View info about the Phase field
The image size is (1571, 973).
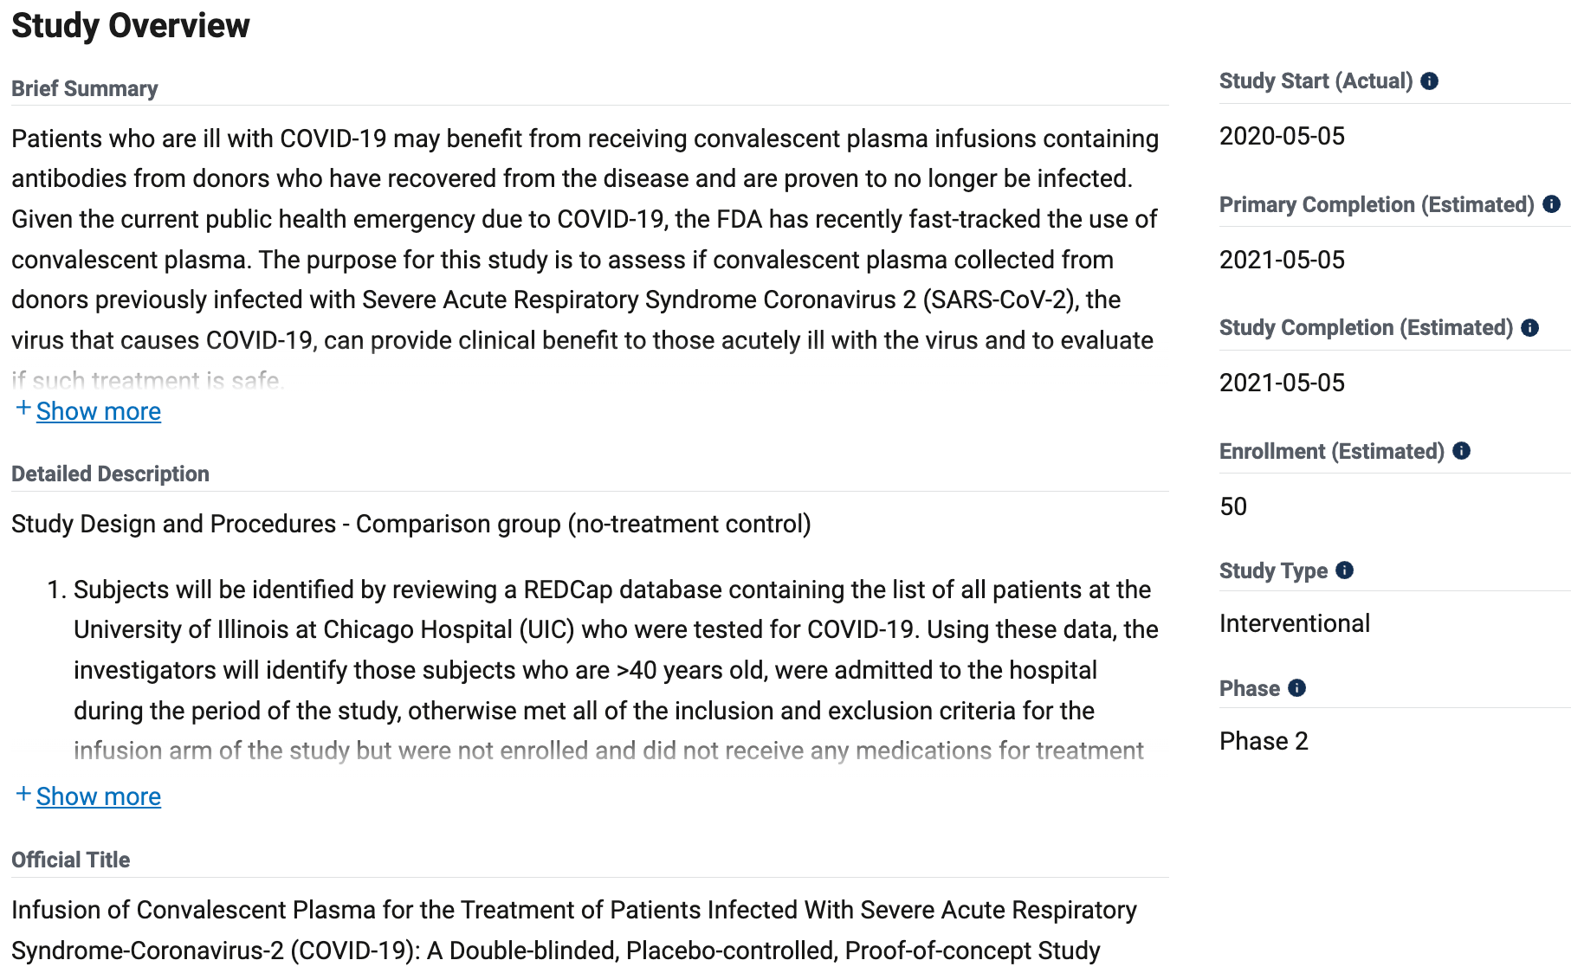1296,689
